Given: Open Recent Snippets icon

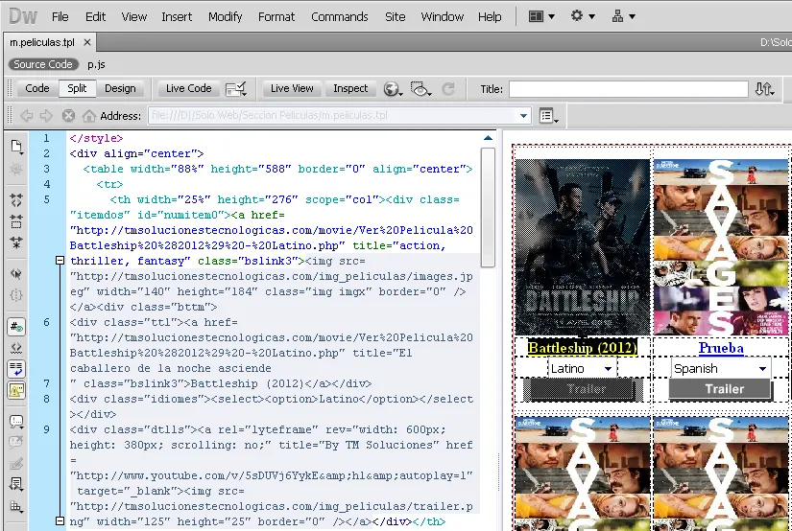Looking at the screenshot, I should [16, 485].
